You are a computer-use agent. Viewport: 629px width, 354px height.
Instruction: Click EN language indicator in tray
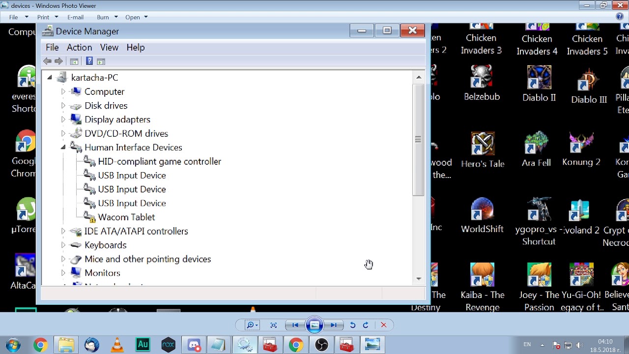pyautogui.click(x=527, y=345)
